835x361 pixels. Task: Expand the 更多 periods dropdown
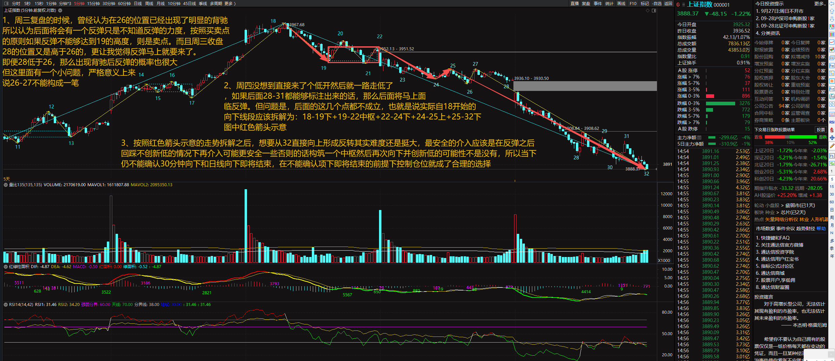point(230,3)
